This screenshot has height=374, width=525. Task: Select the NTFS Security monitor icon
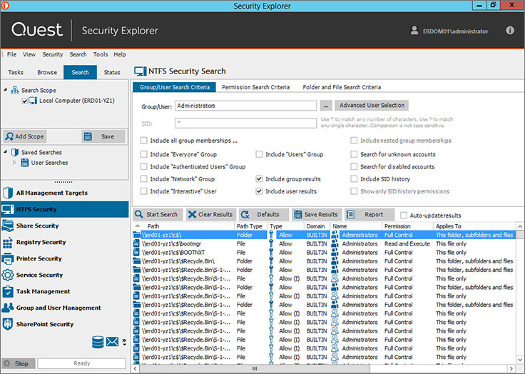point(7,209)
